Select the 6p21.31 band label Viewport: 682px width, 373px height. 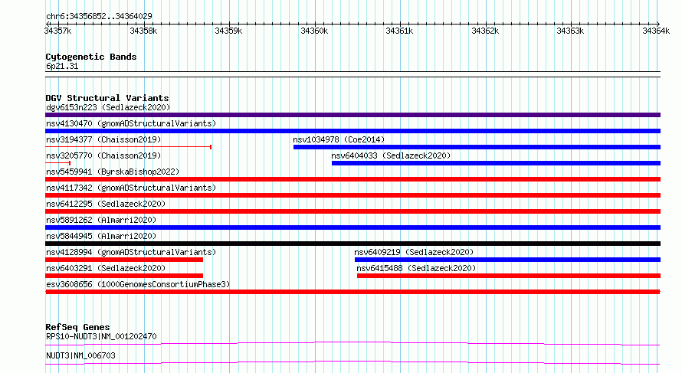point(62,66)
